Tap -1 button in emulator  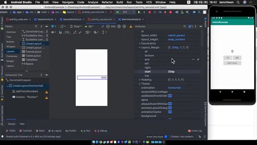[228, 58]
